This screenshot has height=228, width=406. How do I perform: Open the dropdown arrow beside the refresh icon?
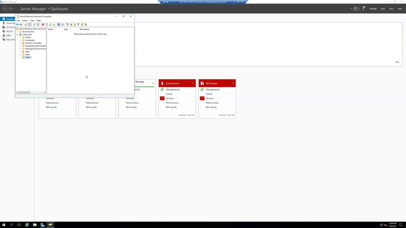[351, 9]
